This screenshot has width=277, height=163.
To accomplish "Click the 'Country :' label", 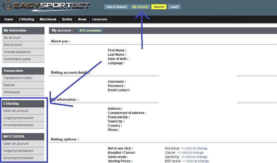I will coord(115,126).
